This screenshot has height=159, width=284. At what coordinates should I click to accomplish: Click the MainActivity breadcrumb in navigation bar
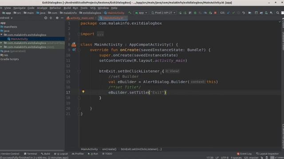[114, 13]
